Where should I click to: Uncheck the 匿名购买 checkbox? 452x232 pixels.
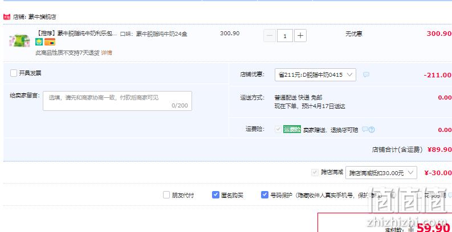click(x=215, y=195)
